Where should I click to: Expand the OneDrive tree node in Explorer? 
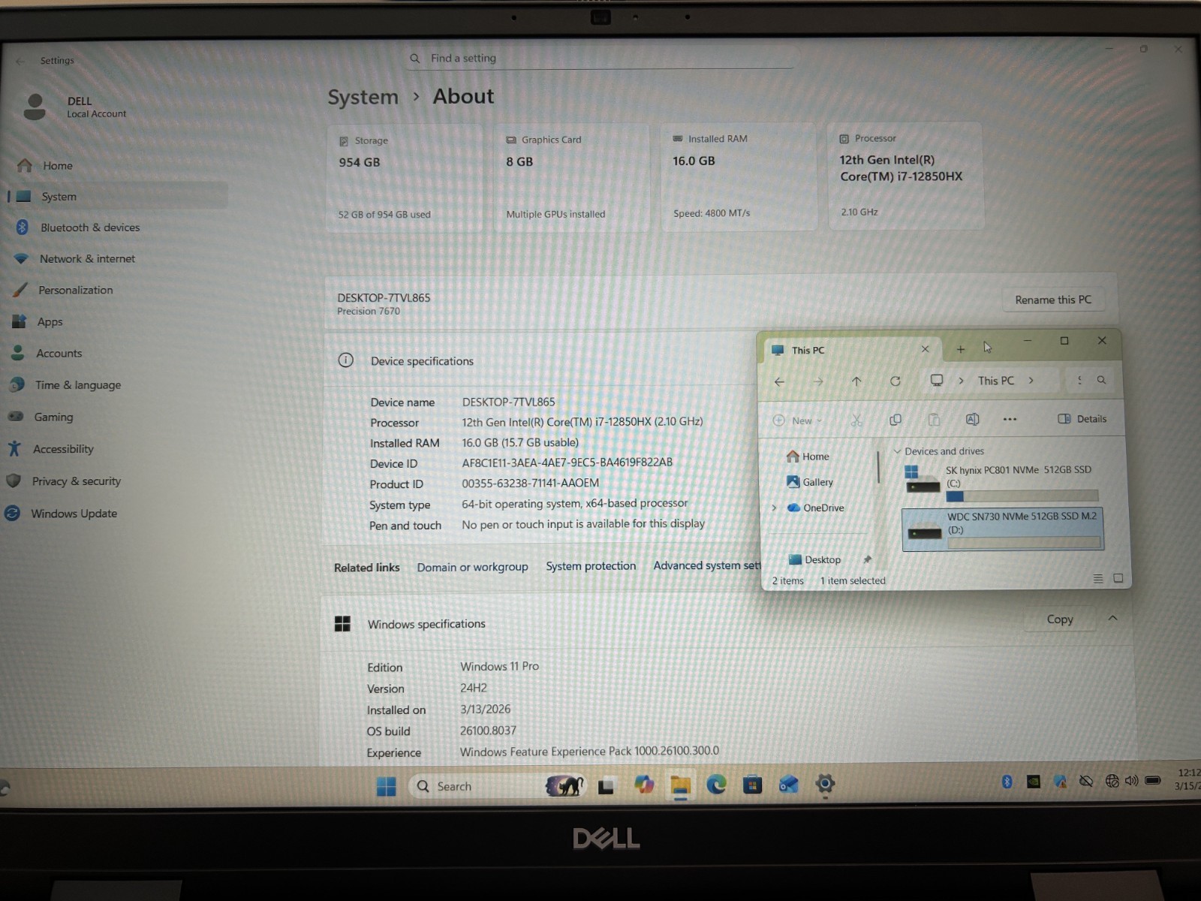point(774,508)
